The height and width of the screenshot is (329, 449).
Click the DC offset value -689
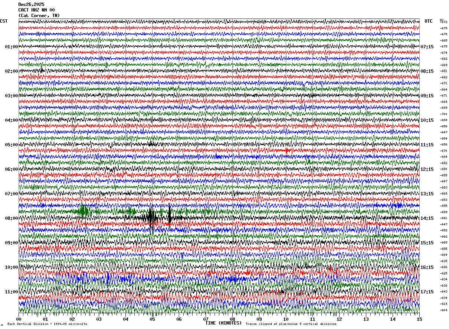[444, 108]
